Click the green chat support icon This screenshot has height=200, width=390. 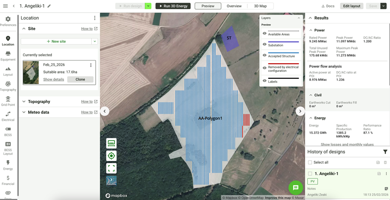296,187
